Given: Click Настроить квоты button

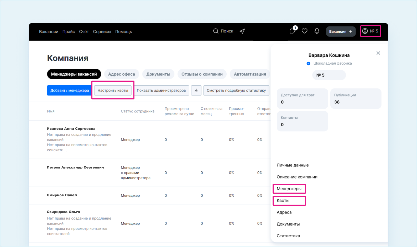Looking at the screenshot, I should coord(113,91).
